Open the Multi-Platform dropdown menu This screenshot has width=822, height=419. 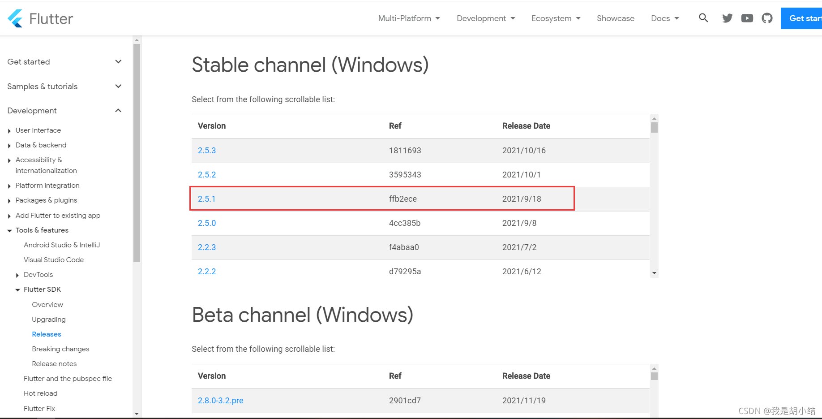point(409,18)
